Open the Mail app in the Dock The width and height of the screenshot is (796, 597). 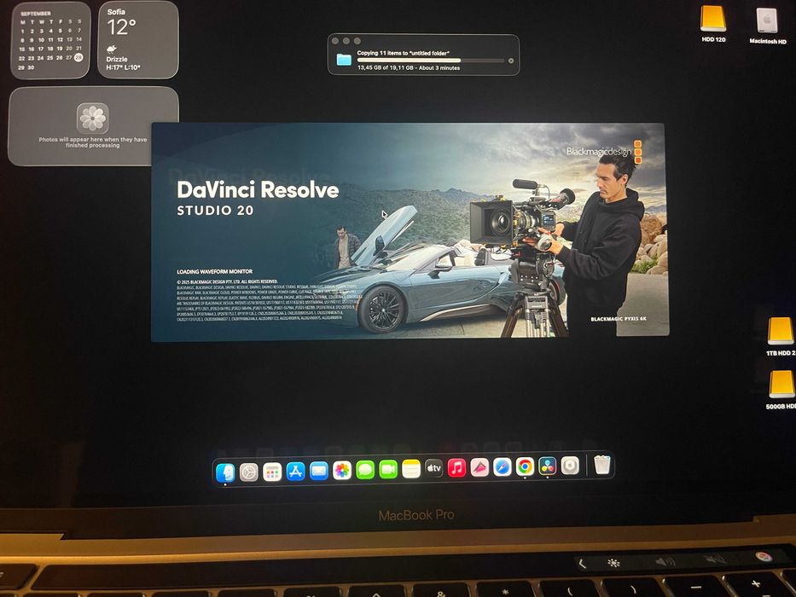coord(319,471)
